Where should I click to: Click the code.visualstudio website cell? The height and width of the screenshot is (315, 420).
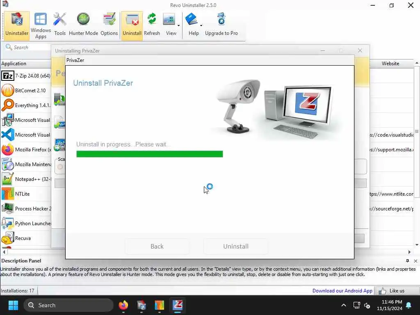tap(391, 135)
